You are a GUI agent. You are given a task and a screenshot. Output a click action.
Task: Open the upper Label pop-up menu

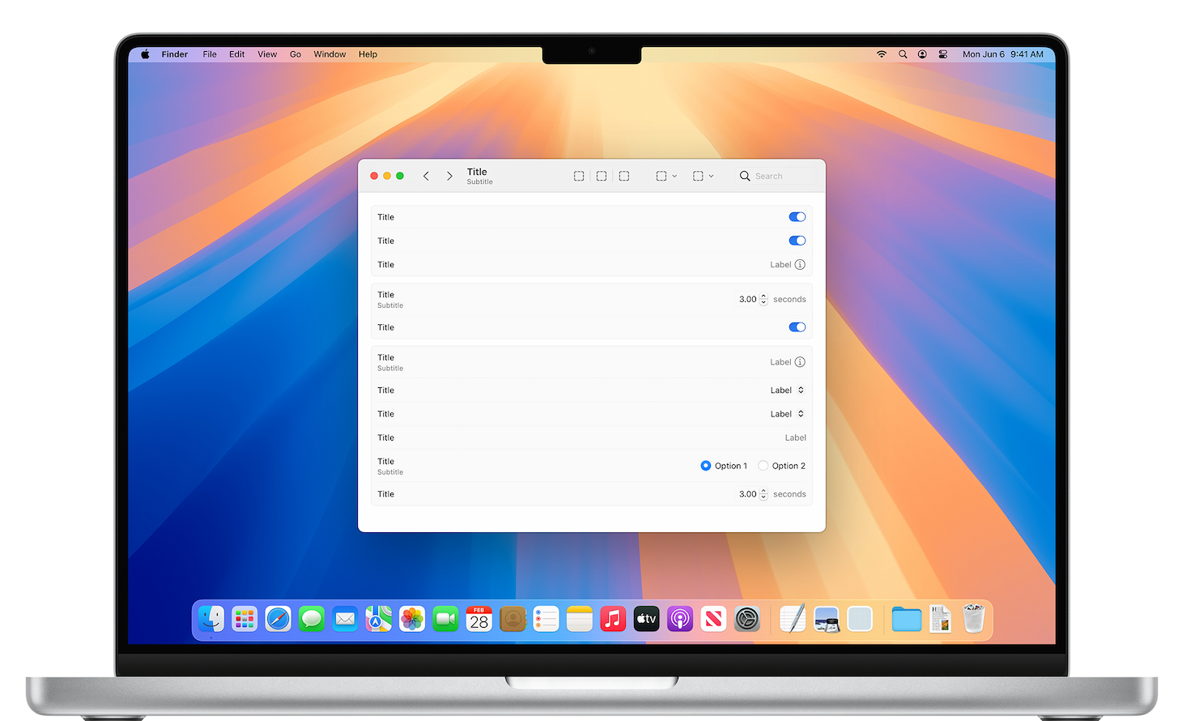coord(787,390)
